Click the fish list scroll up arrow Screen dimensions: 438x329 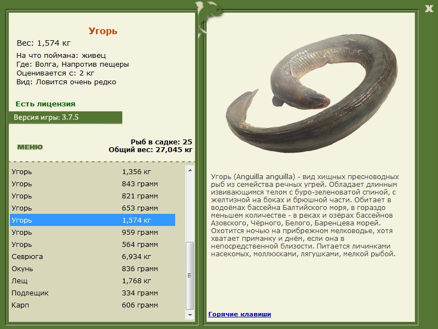tap(190, 170)
